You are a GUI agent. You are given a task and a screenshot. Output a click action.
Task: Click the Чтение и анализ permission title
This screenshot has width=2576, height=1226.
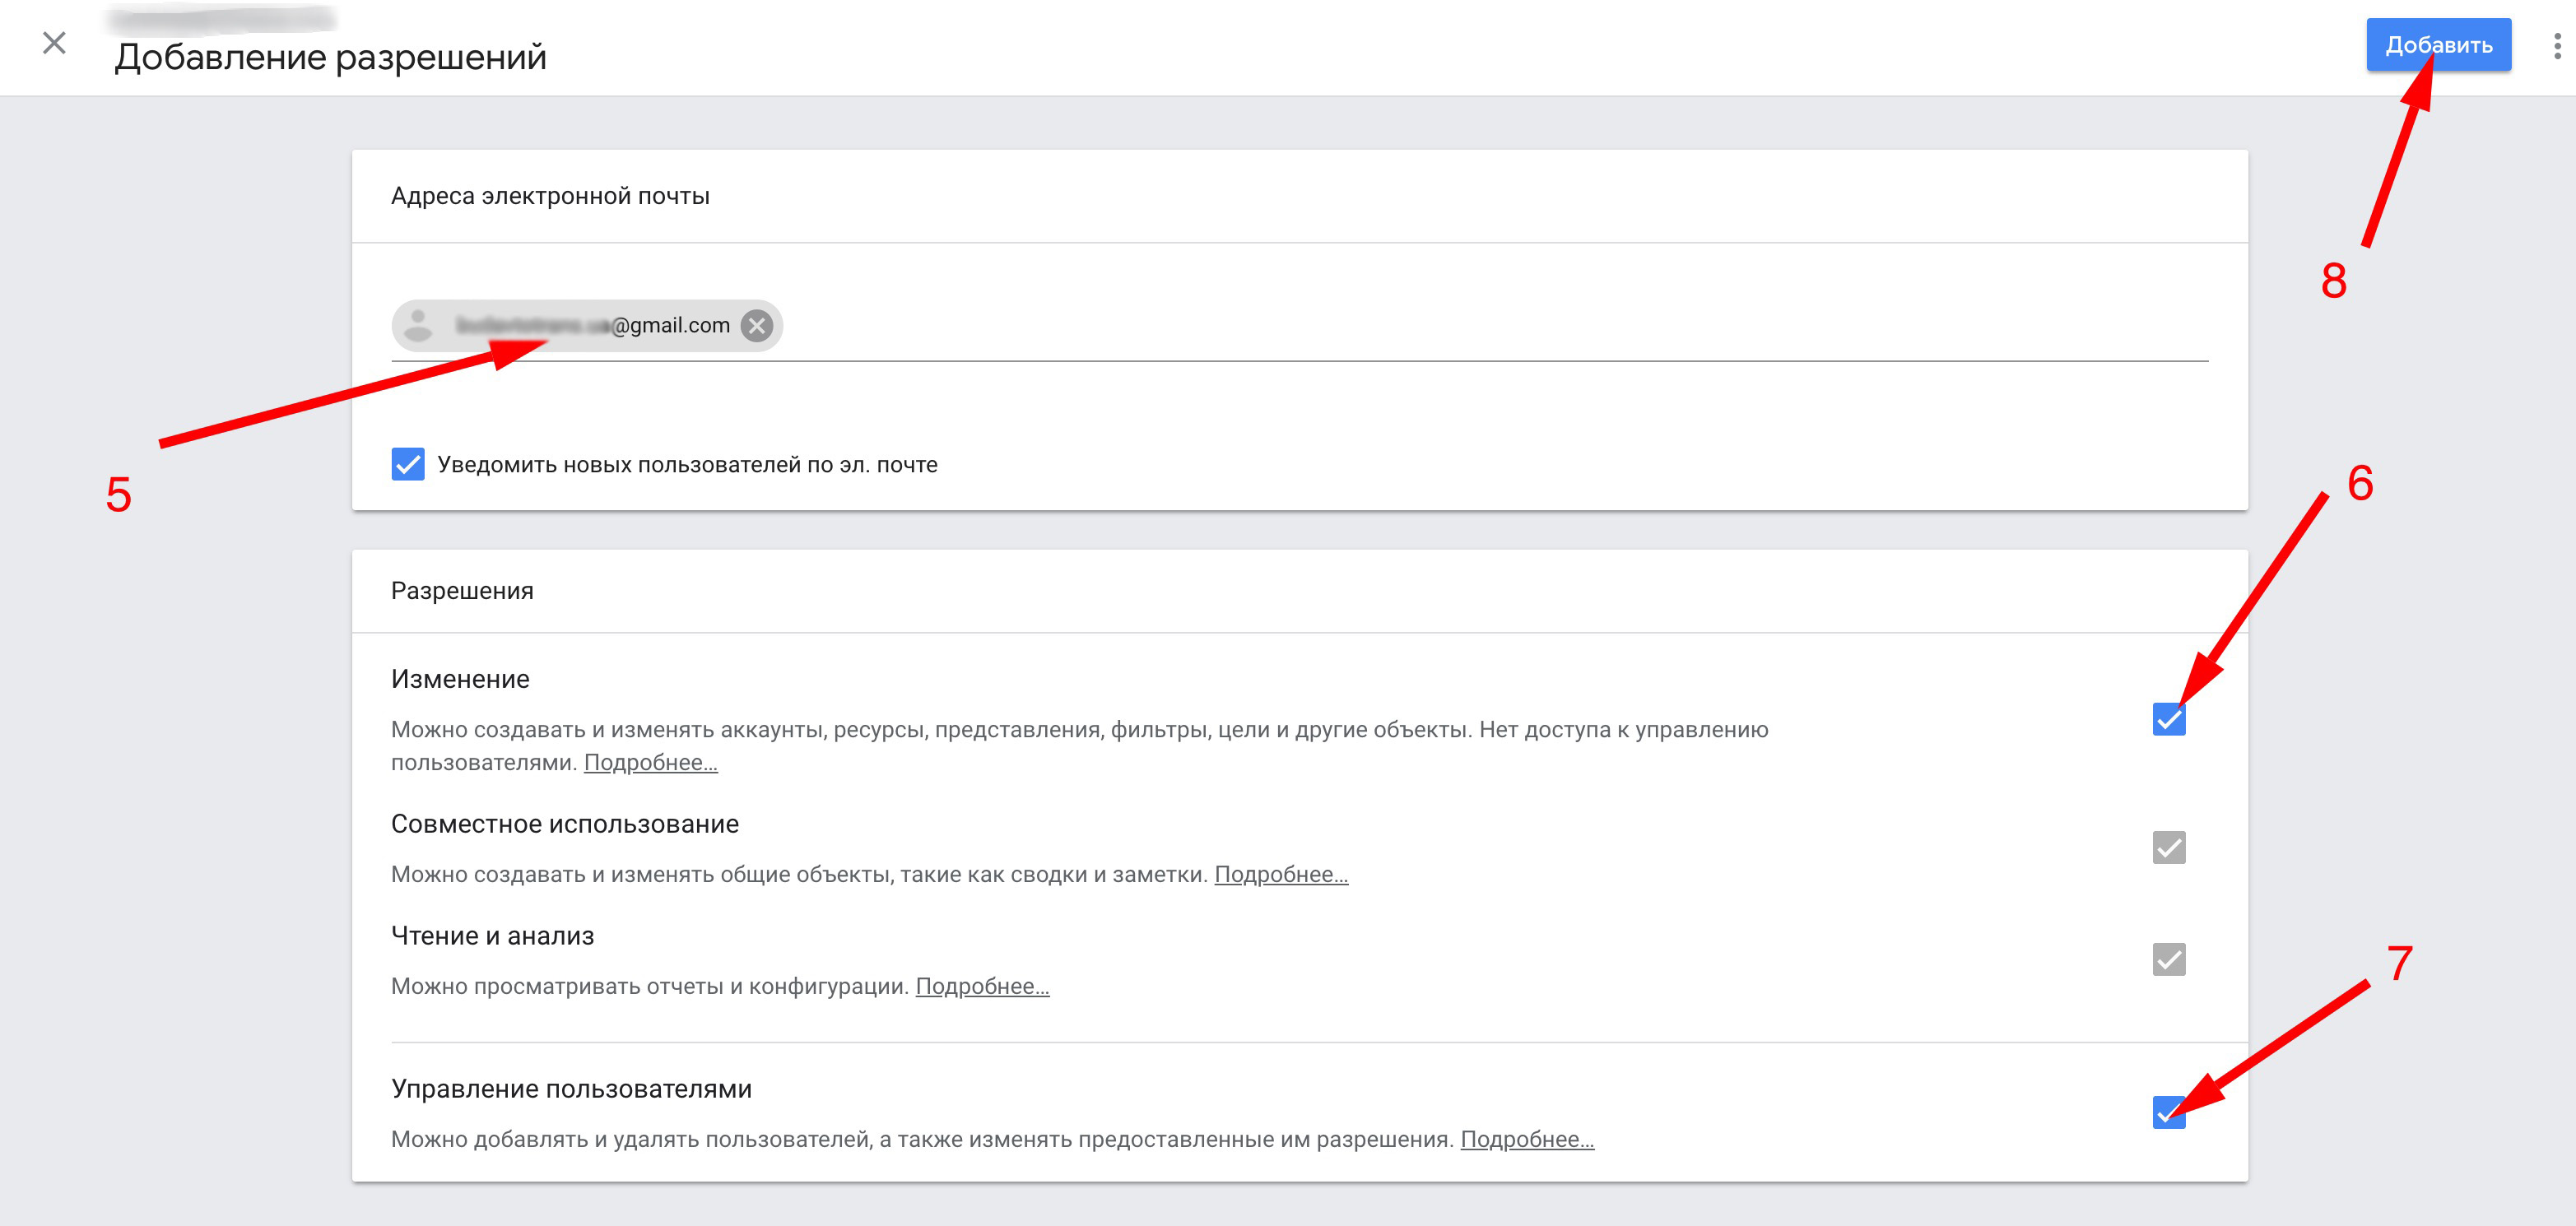coord(492,937)
